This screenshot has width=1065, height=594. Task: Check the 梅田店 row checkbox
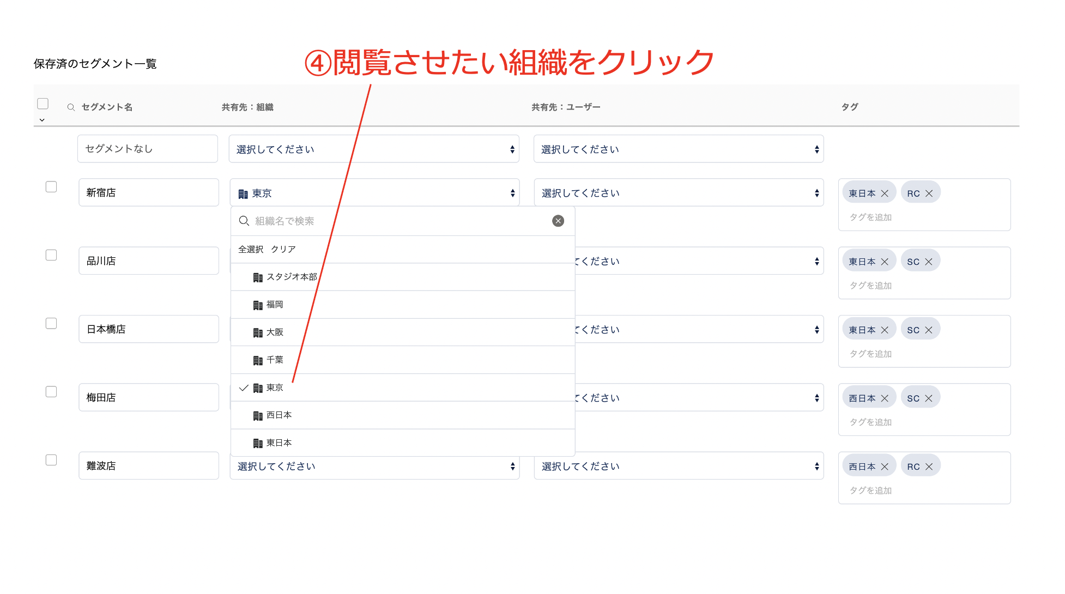pos(51,392)
